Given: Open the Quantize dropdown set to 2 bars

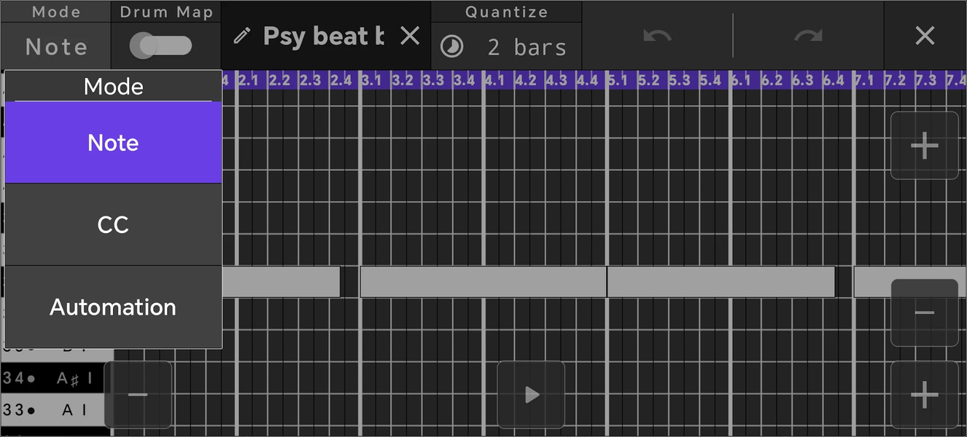Looking at the screenshot, I should point(506,47).
